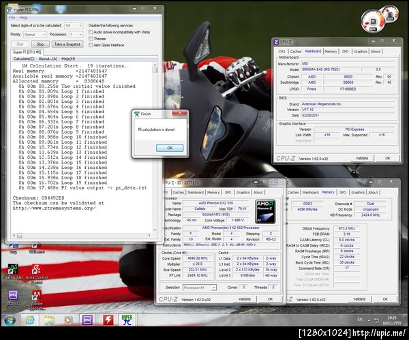Click the Hyper PI title bar icon

10,10
